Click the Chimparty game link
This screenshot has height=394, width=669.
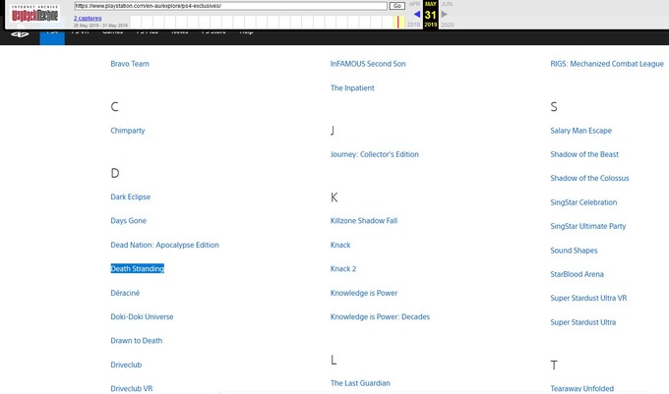128,131
